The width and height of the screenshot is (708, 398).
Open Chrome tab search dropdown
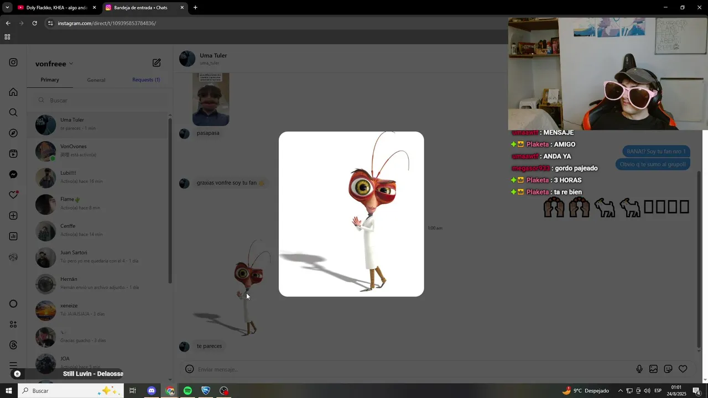coord(7,8)
